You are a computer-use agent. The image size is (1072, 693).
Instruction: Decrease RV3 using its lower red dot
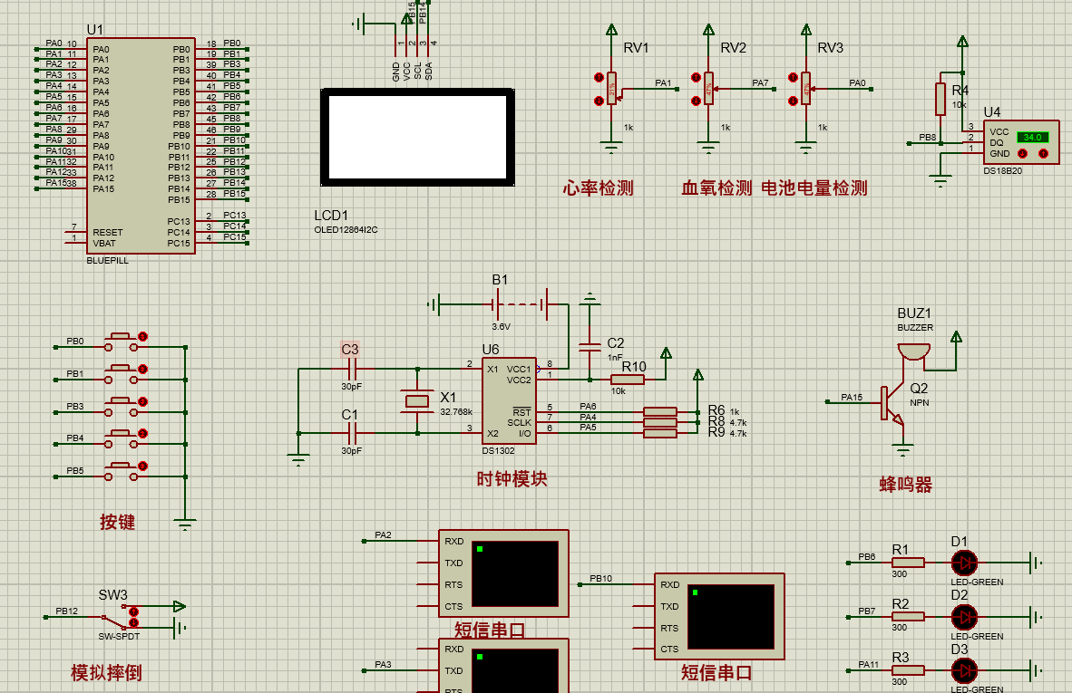(x=793, y=101)
